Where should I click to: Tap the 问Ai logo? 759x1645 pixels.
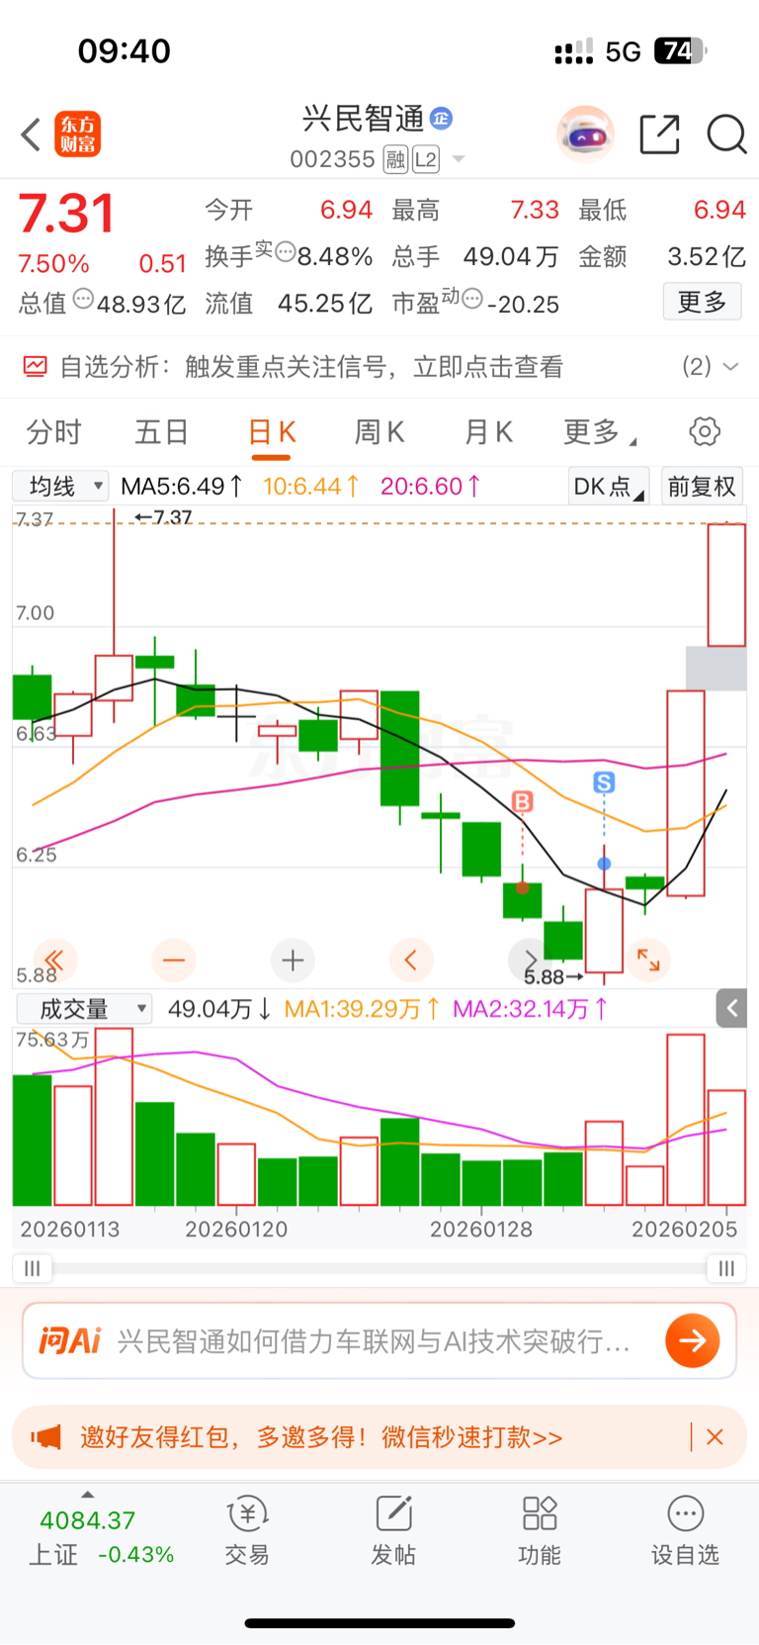69,1340
